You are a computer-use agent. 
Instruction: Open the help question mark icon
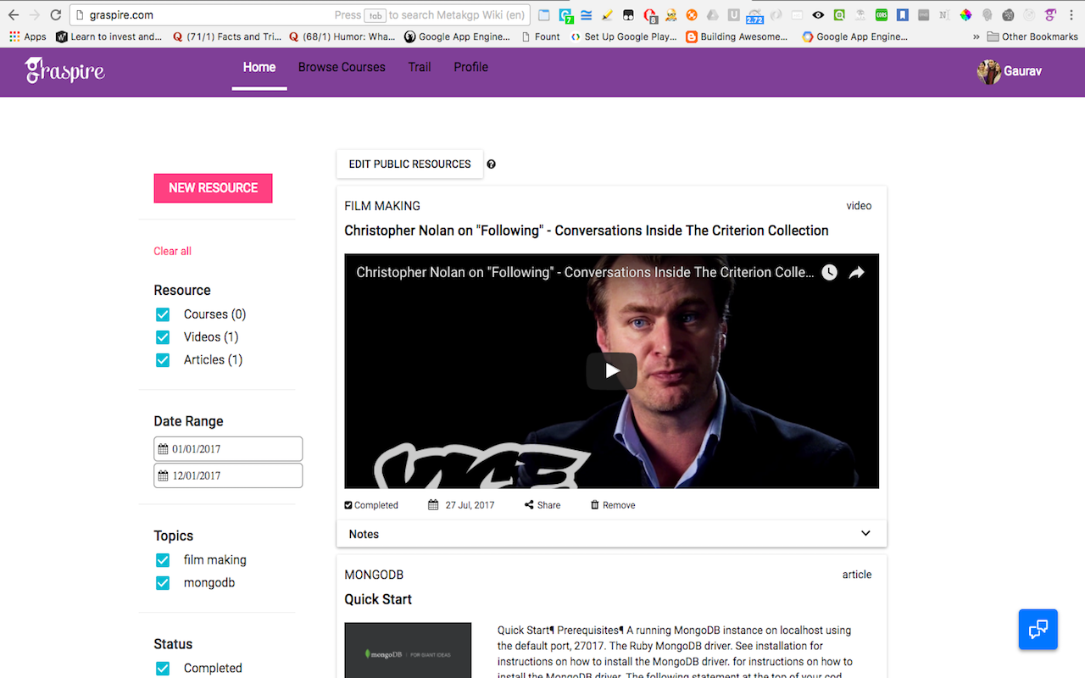[492, 164]
